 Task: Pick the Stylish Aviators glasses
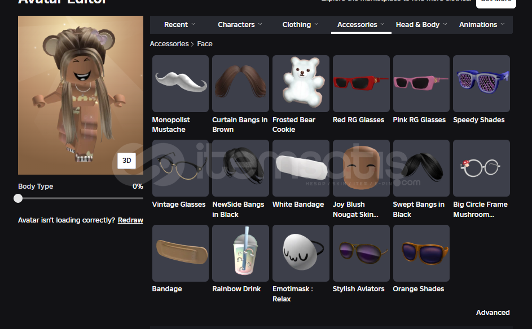[x=361, y=253]
